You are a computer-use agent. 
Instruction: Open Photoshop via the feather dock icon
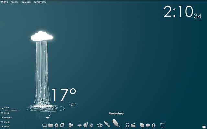(x=116, y=123)
